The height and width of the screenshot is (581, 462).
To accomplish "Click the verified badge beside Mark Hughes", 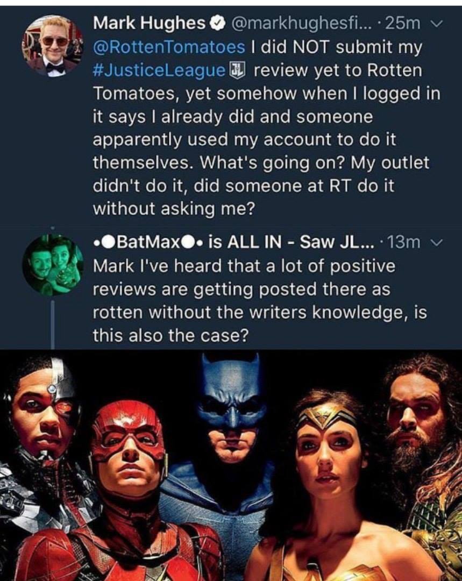I will point(215,23).
